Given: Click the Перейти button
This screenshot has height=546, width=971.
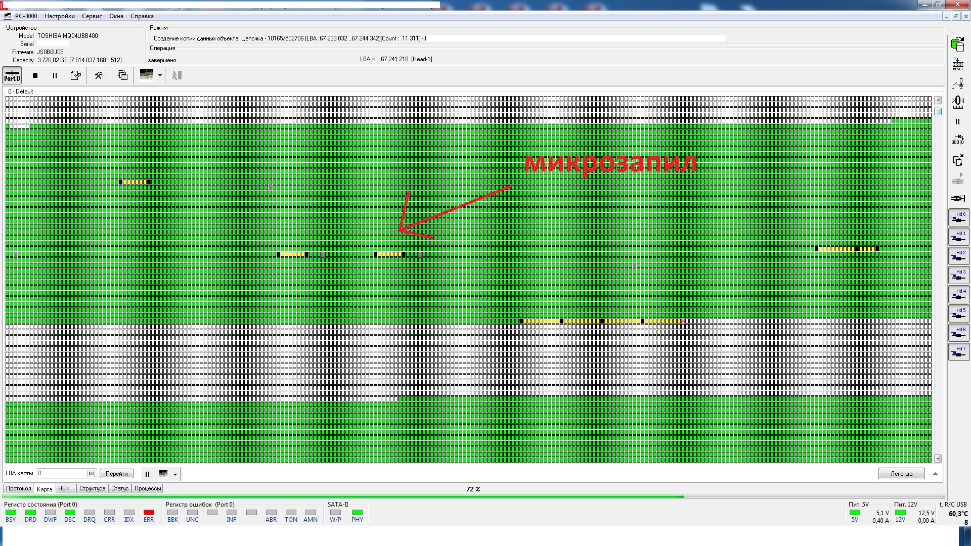Looking at the screenshot, I should pos(117,474).
